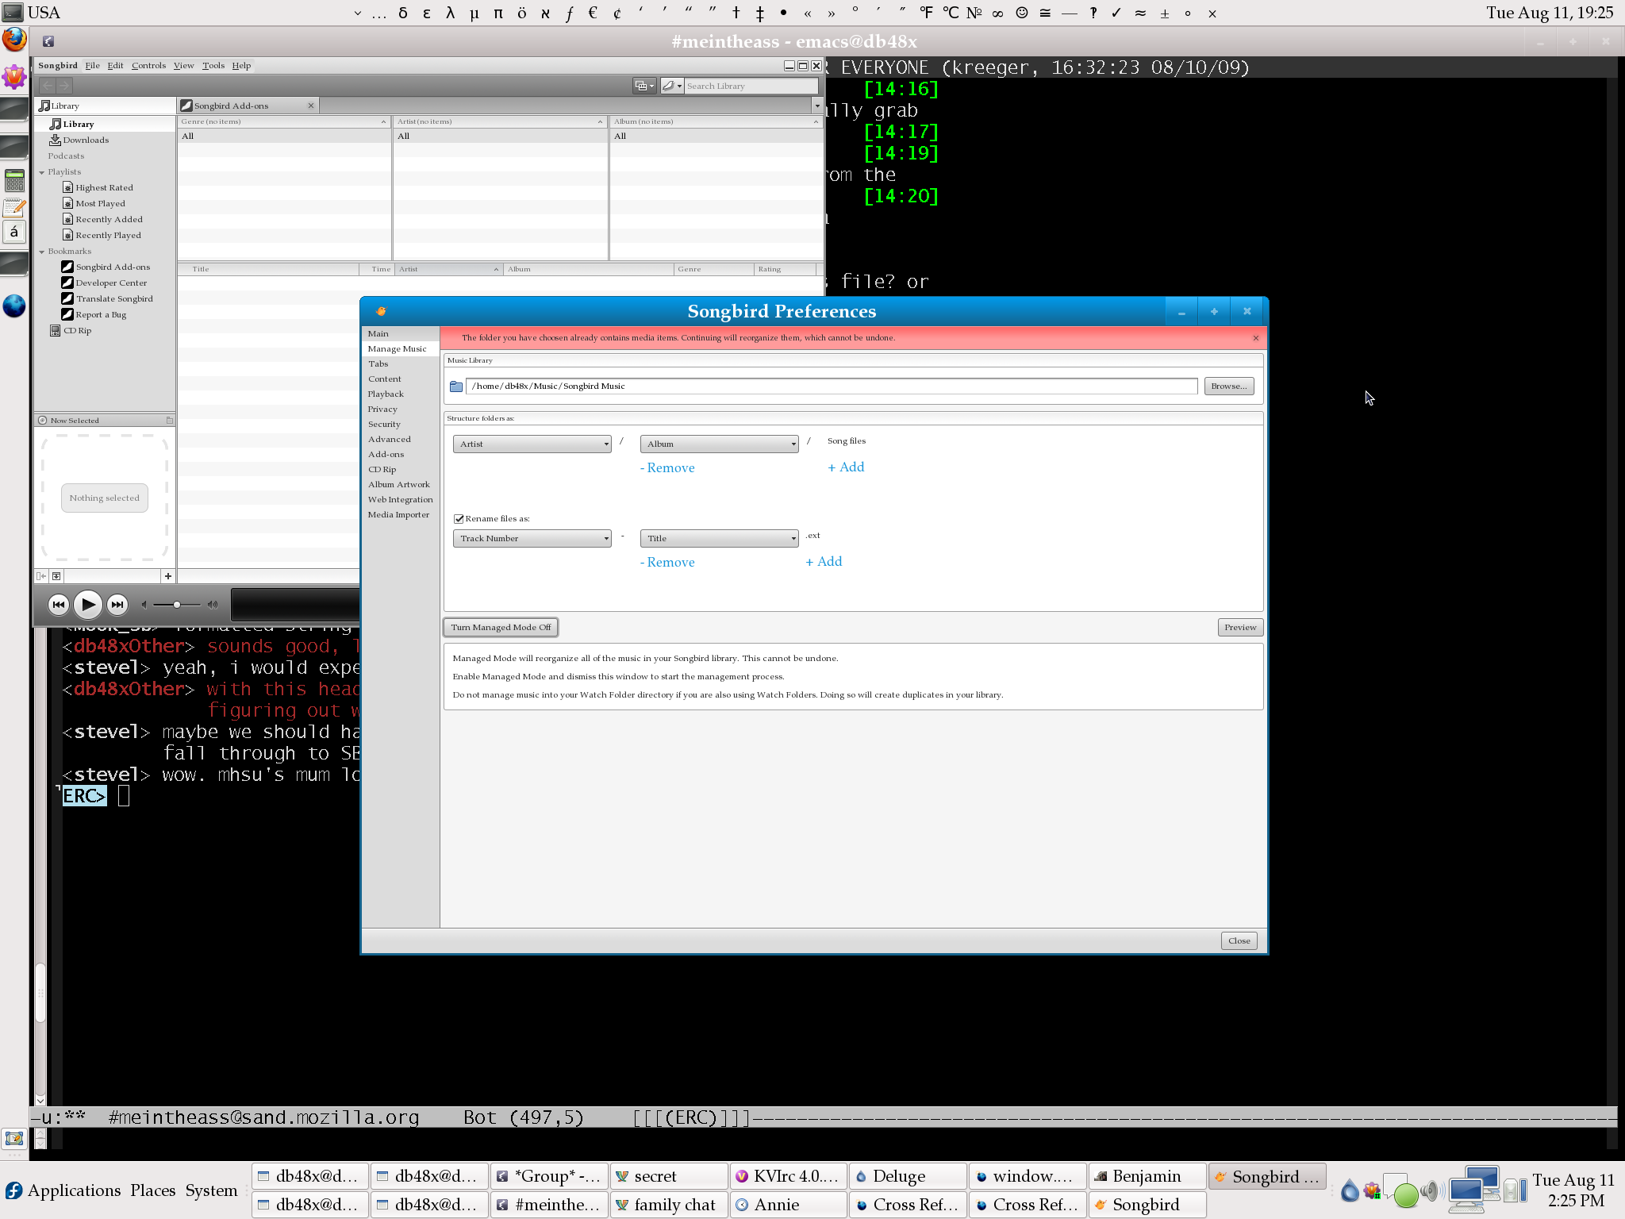Click Add link under rename files
The height and width of the screenshot is (1219, 1625).
824,562
